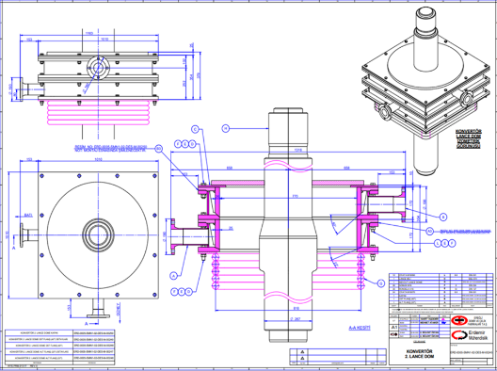The image size is (497, 371).
Task: Click the BATI direction arrow label
Action: point(28,216)
